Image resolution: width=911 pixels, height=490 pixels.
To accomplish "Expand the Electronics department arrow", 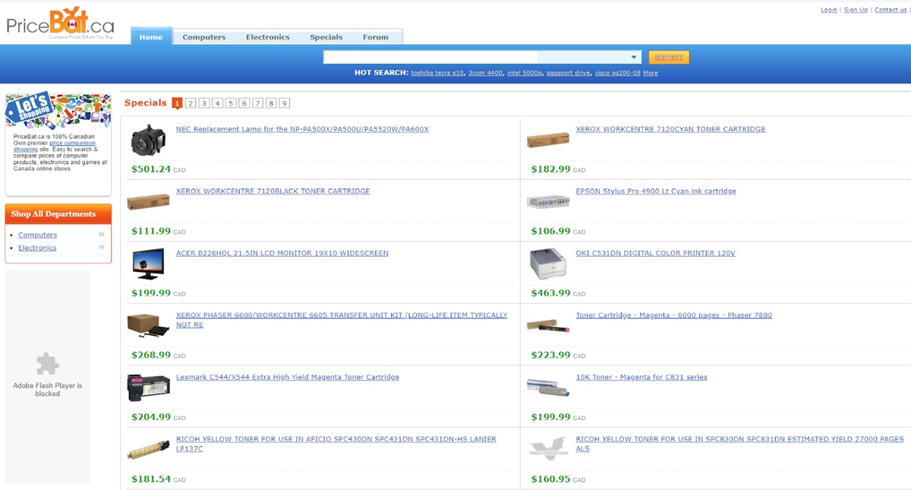I will (102, 248).
